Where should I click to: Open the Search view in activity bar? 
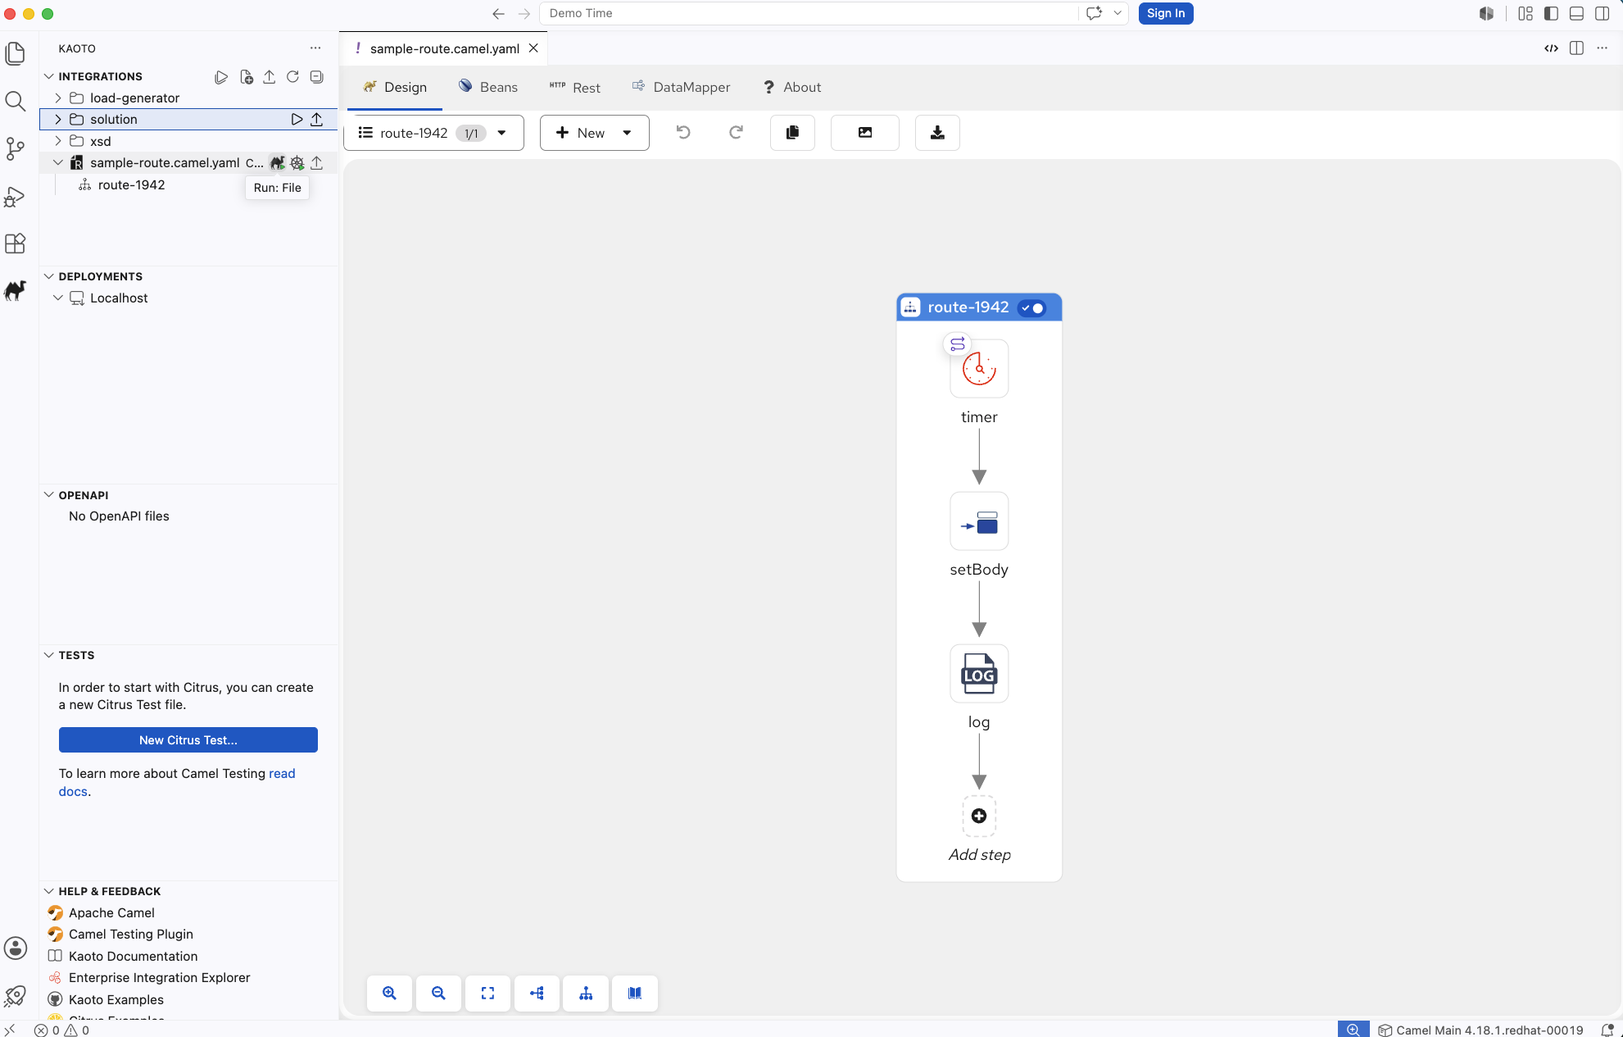tap(16, 101)
